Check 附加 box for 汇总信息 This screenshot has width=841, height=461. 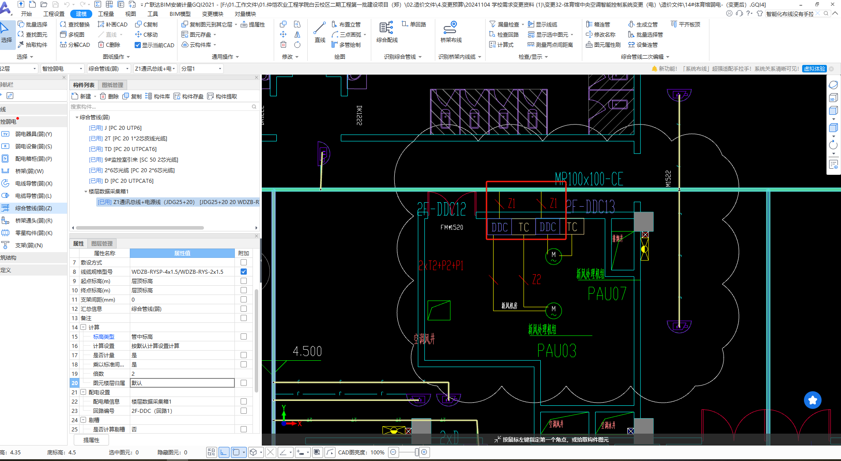pyautogui.click(x=243, y=309)
